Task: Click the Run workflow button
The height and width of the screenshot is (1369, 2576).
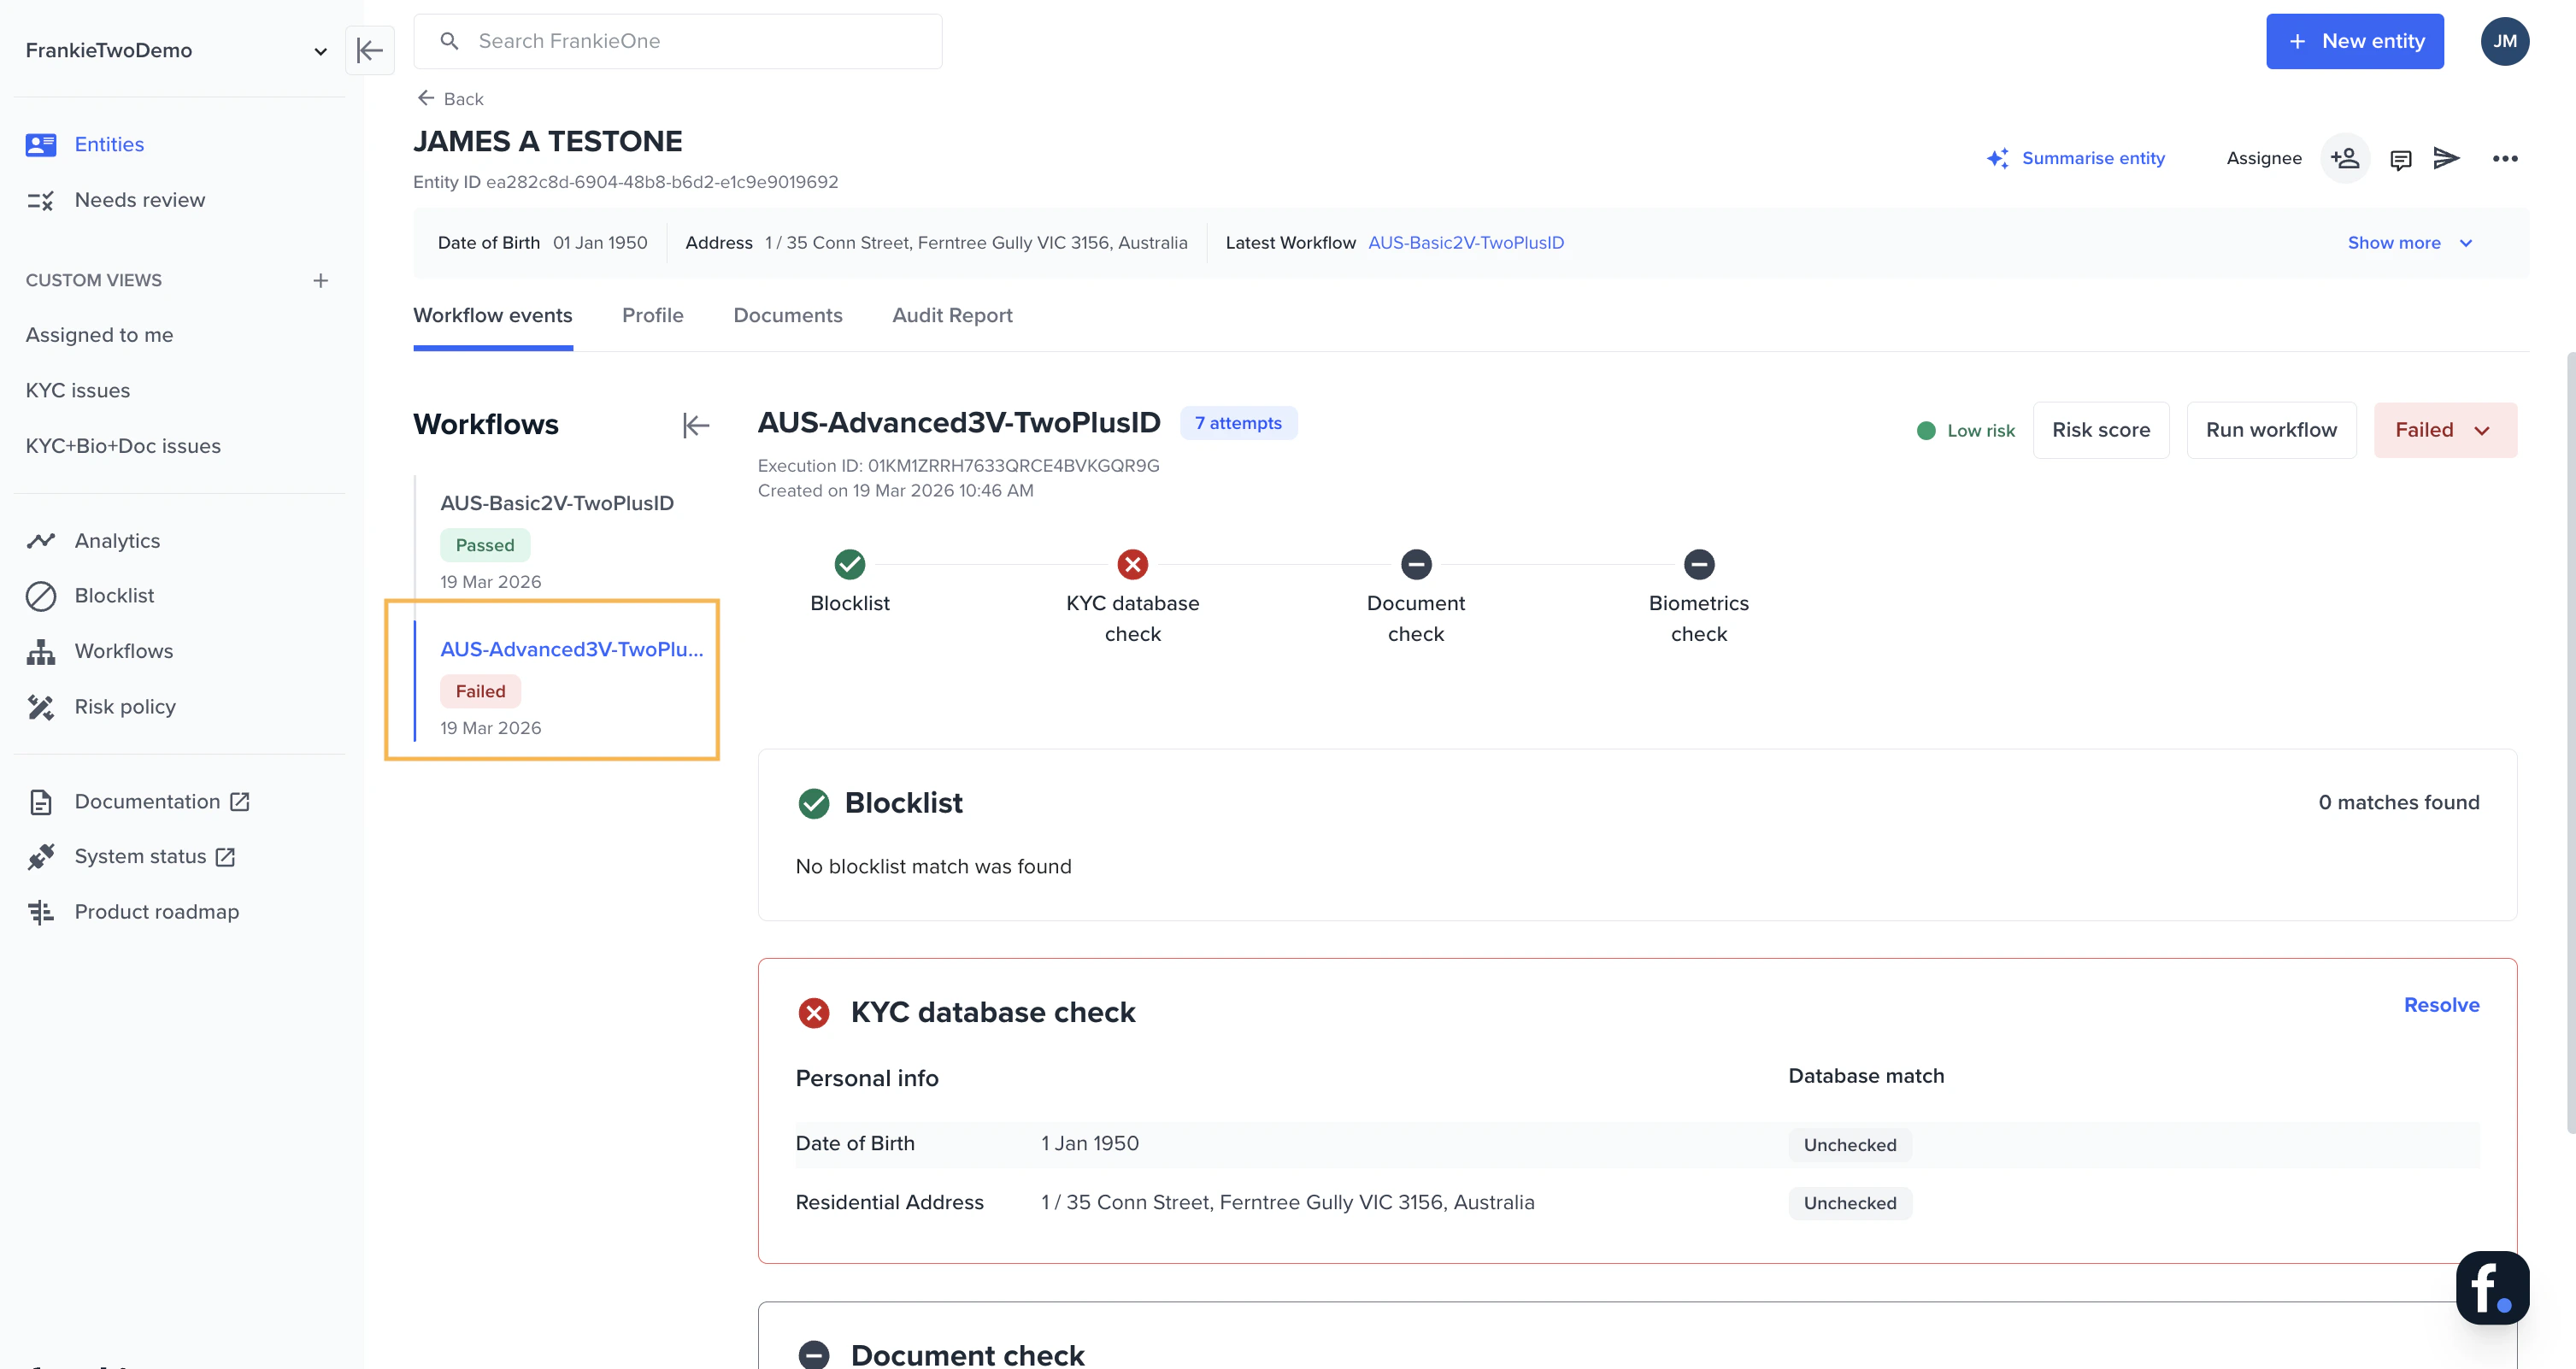Action: tap(2270, 430)
